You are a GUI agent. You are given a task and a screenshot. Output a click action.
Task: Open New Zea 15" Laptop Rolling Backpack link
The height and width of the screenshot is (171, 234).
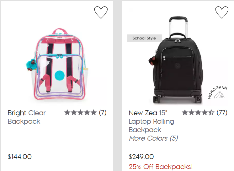pyautogui.click(x=151, y=122)
